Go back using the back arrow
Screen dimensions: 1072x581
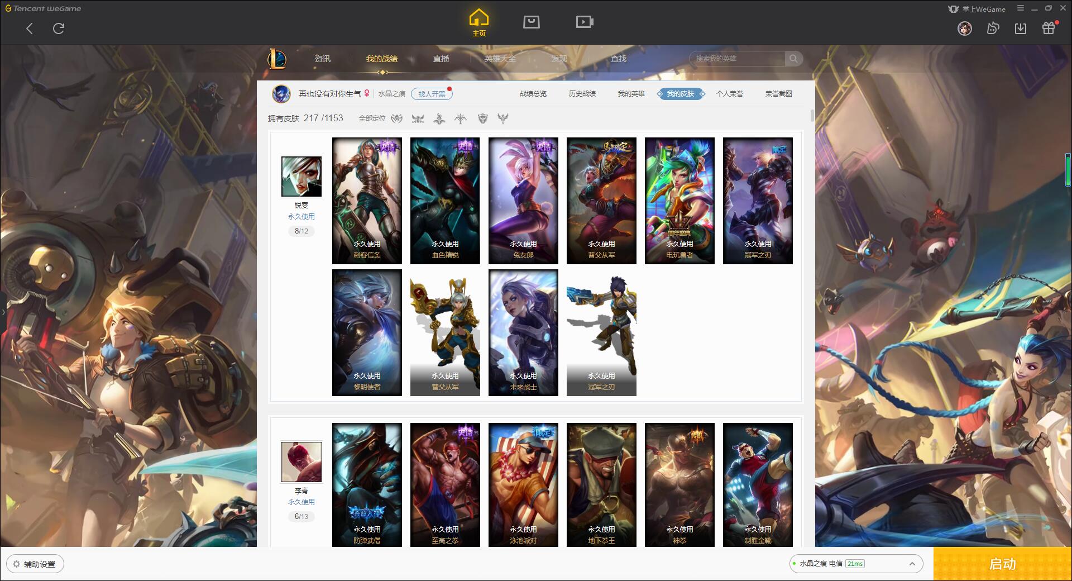(x=30, y=28)
